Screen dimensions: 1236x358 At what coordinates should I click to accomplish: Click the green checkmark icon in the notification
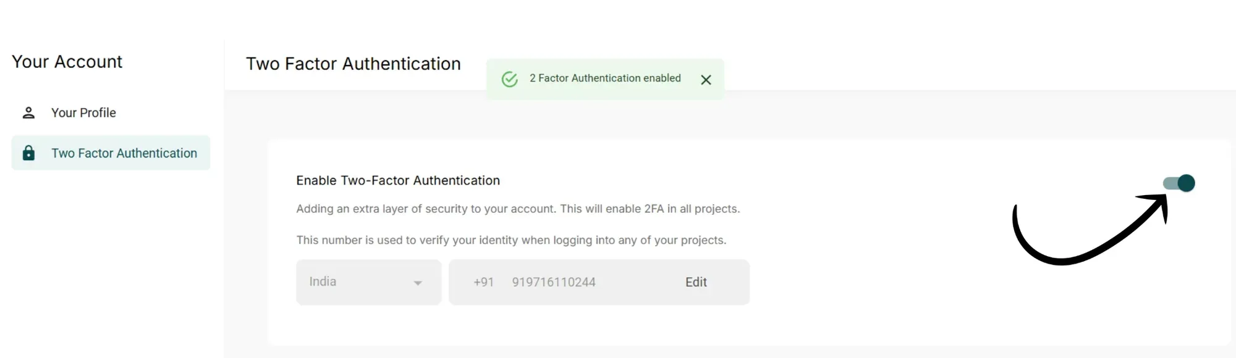(509, 78)
